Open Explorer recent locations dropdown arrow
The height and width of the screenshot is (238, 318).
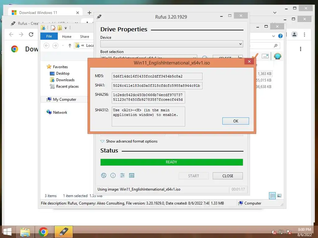point(63,46)
